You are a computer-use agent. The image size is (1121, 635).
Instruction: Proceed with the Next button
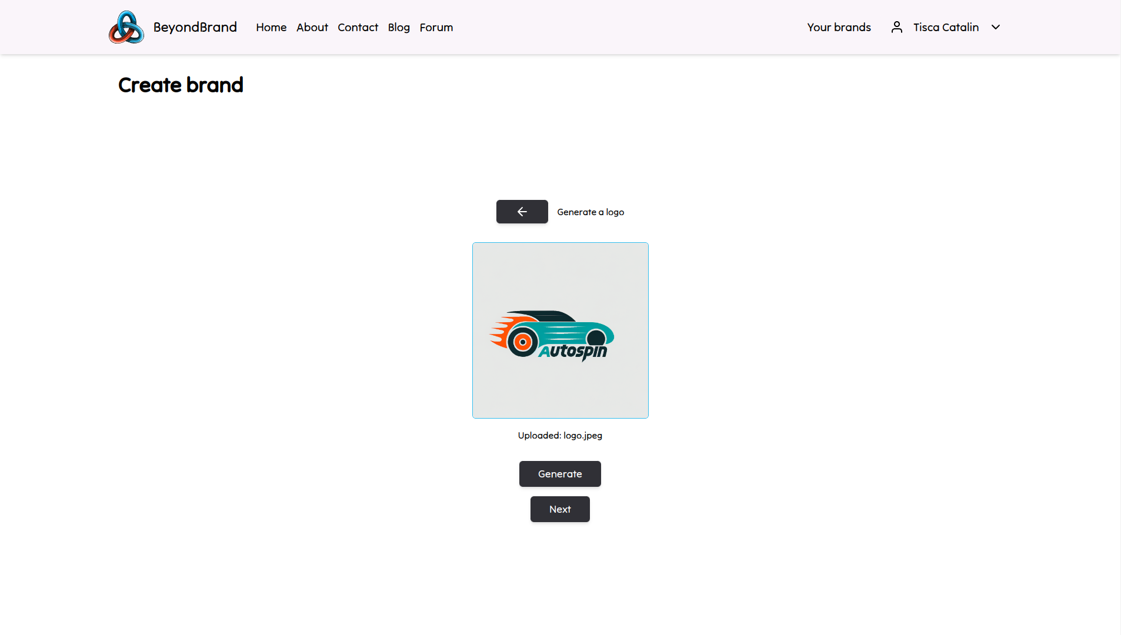click(x=560, y=509)
